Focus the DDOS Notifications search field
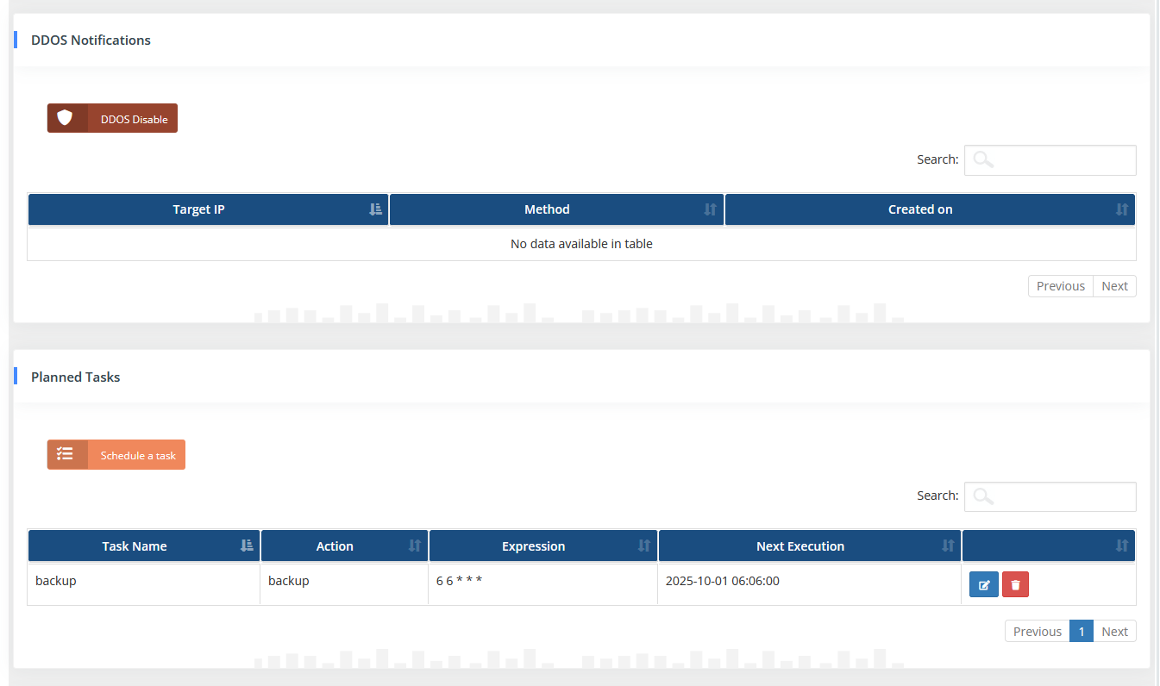The image size is (1160, 686). coord(1050,160)
